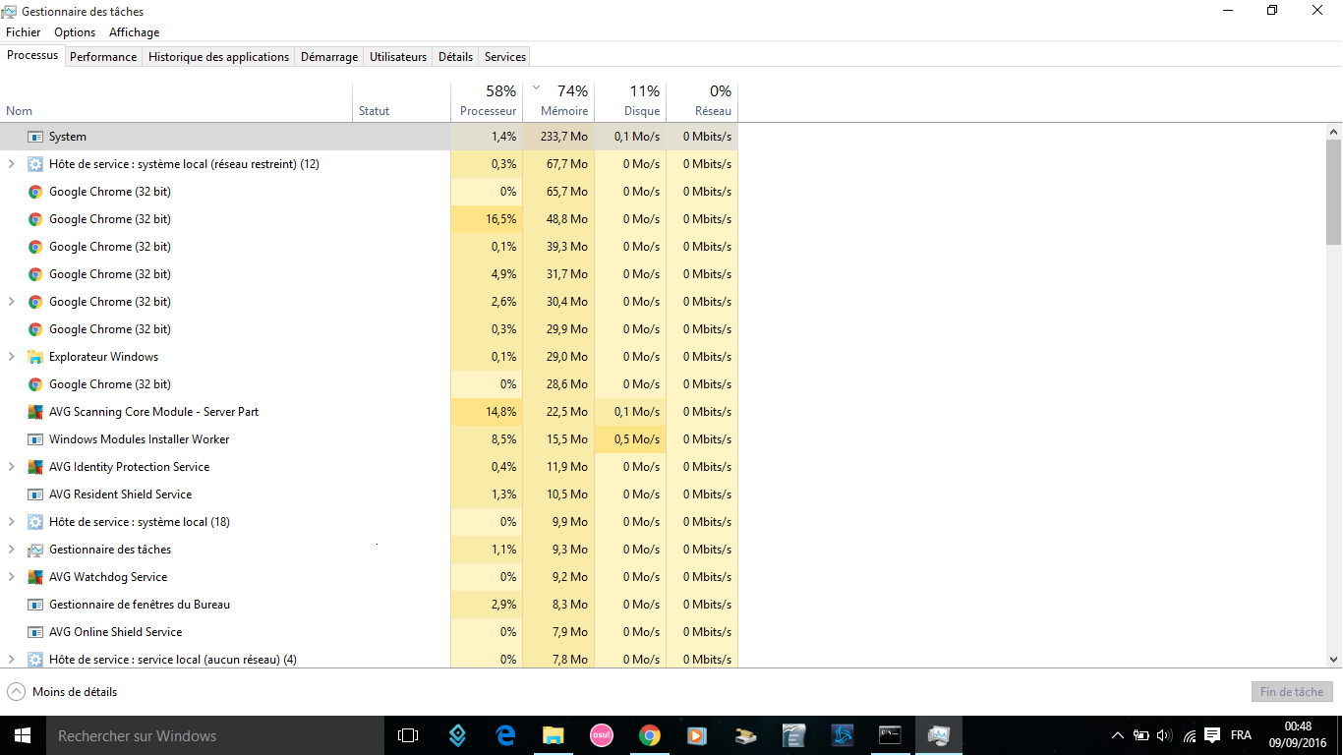Click the process list scrollbar thumb
Viewport: 1343px width, 755px height.
[1334, 192]
